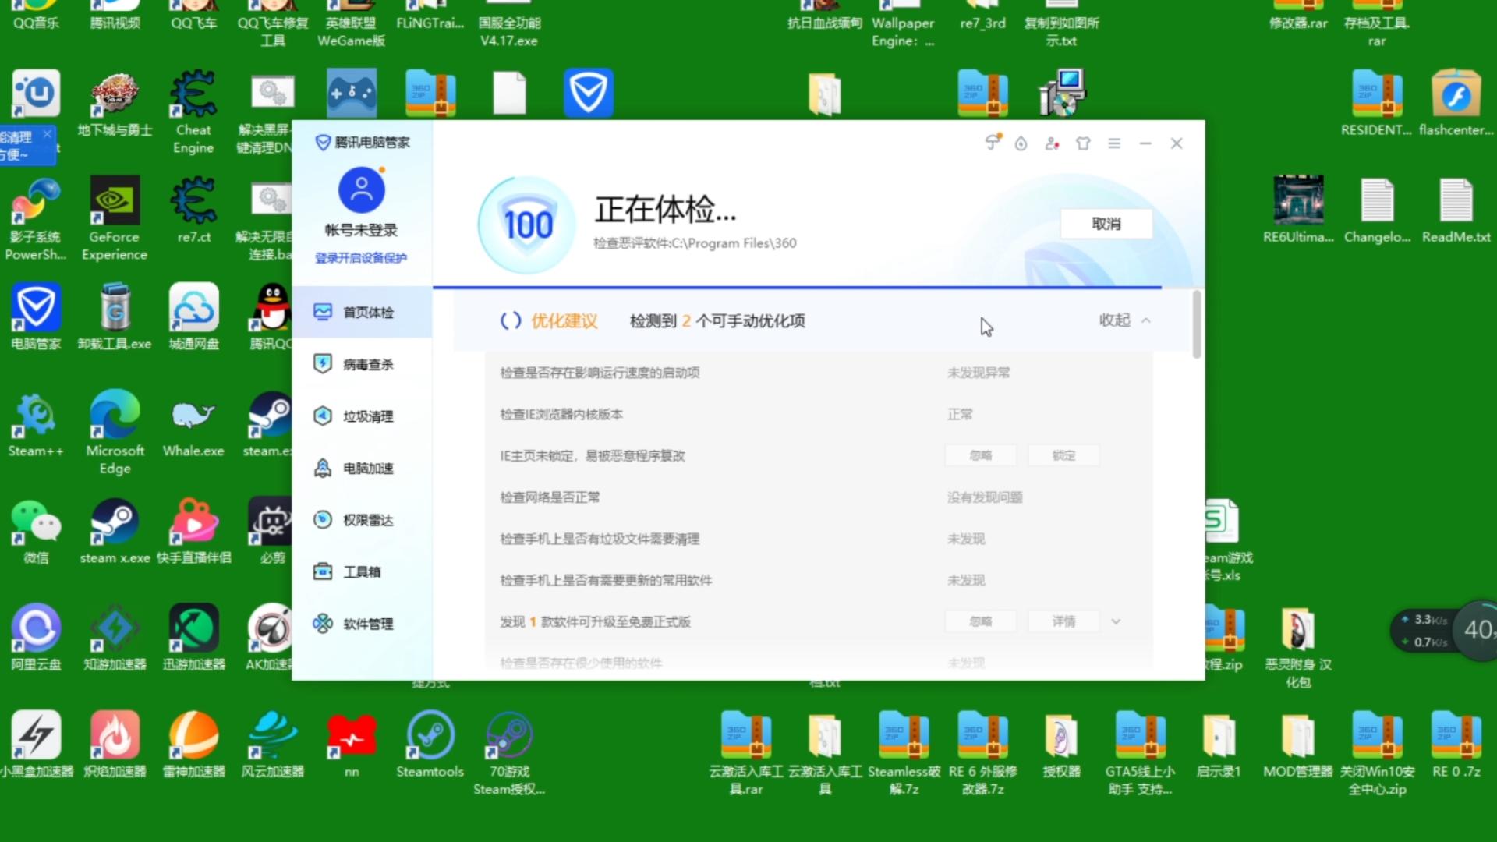Open 风云加速器 desktop icon

[272, 744]
